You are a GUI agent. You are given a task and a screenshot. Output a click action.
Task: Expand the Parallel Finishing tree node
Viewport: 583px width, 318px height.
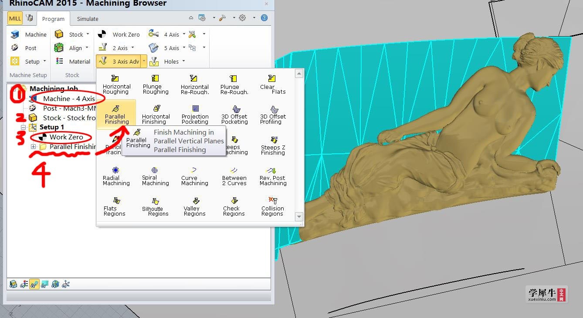[34, 147]
